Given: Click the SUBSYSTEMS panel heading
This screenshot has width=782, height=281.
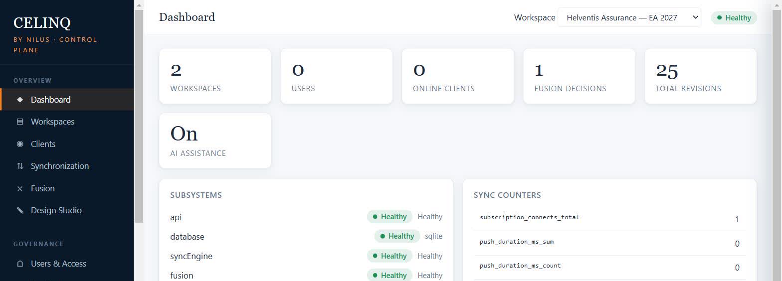Looking at the screenshot, I should [x=196, y=195].
